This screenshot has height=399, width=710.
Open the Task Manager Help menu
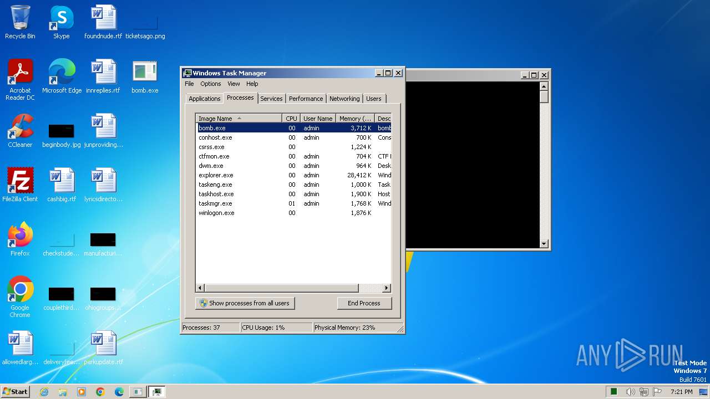point(252,84)
